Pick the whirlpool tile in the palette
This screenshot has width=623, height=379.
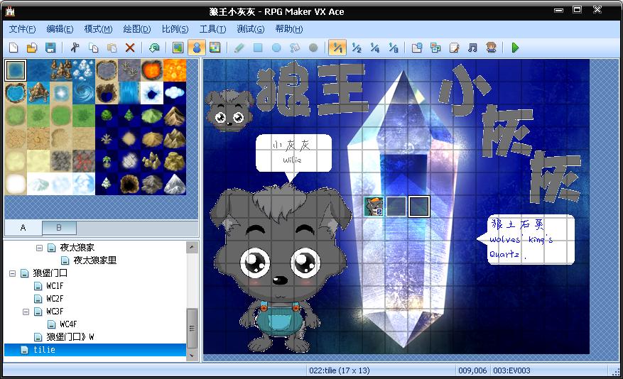point(84,93)
